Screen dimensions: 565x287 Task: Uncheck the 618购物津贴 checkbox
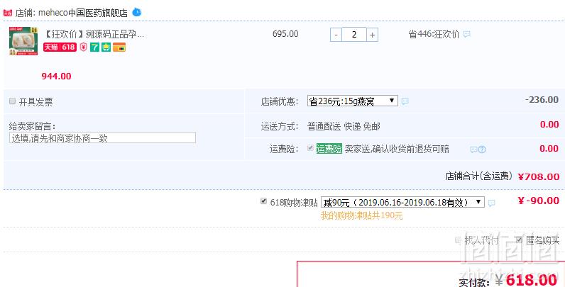point(264,201)
